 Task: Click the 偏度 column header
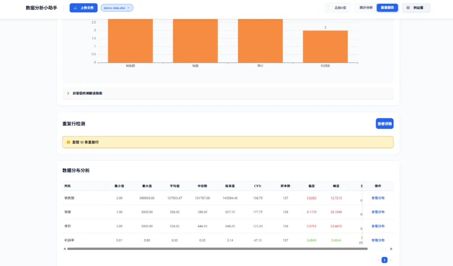tap(311, 186)
